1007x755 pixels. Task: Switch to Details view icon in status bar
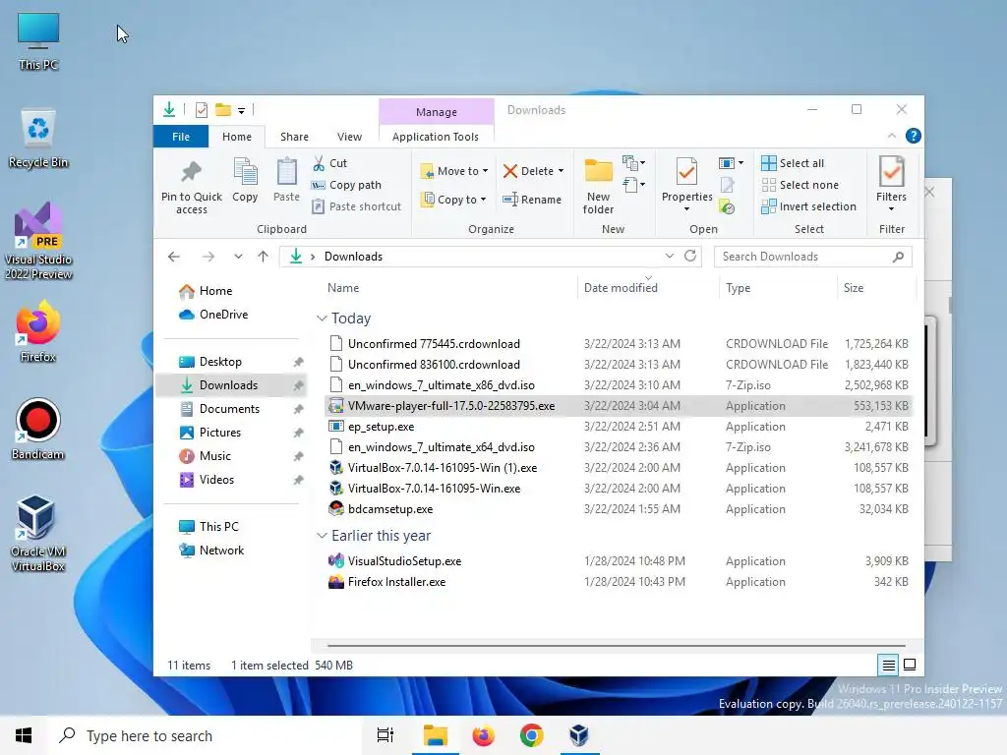point(888,666)
